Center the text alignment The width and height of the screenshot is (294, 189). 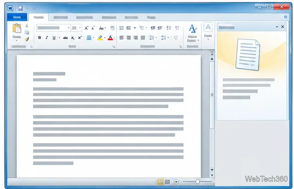click(128, 38)
